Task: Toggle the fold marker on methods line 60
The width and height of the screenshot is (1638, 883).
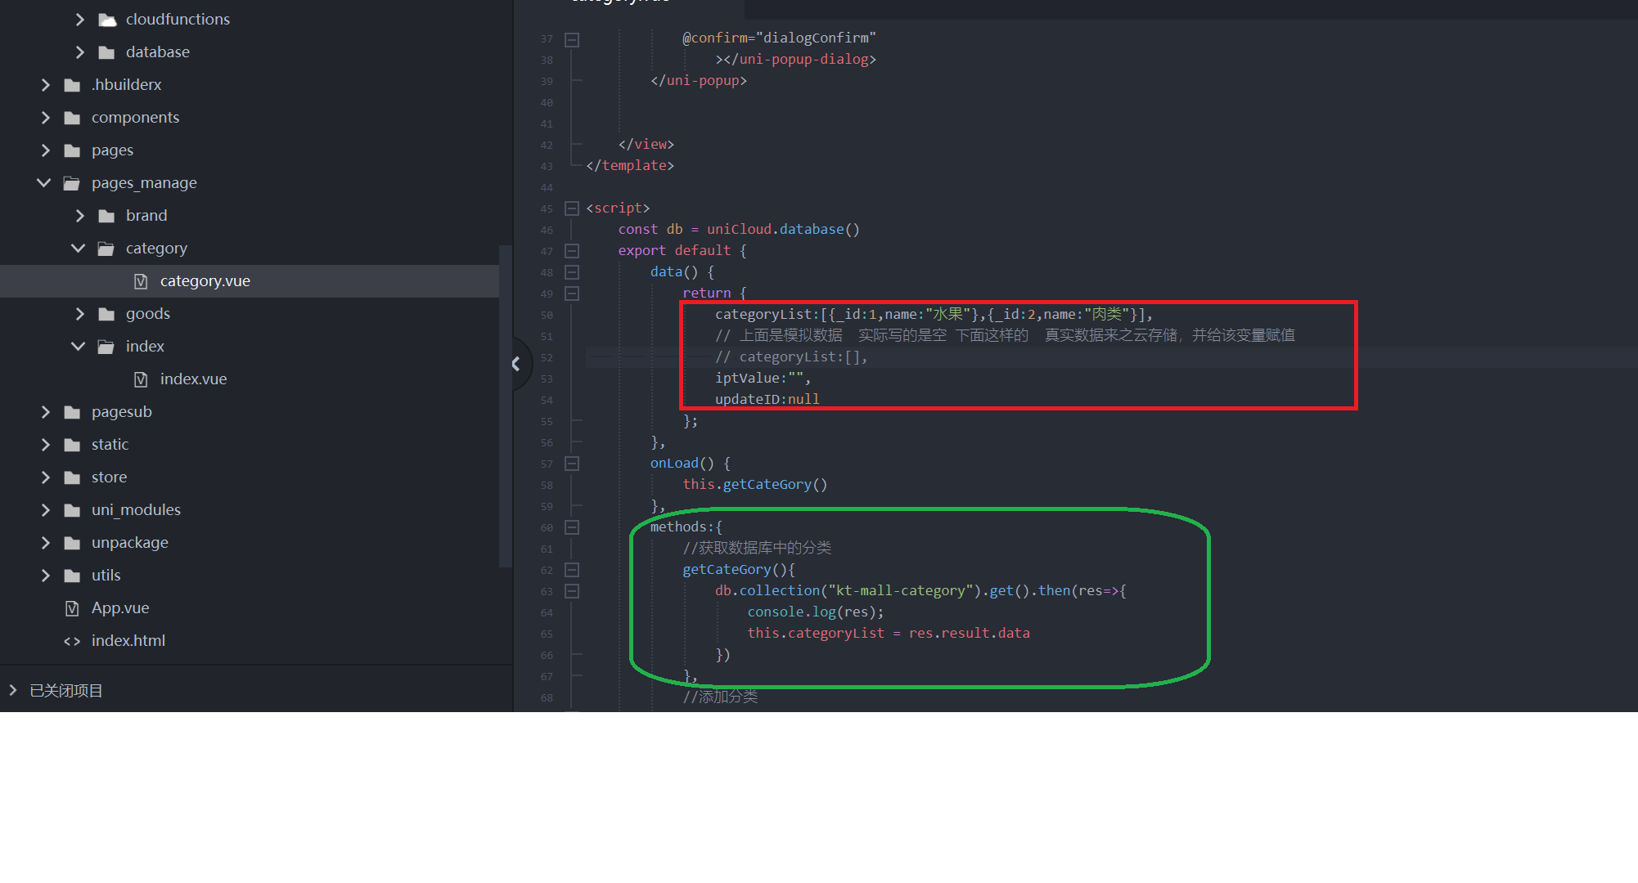Action: [x=572, y=527]
